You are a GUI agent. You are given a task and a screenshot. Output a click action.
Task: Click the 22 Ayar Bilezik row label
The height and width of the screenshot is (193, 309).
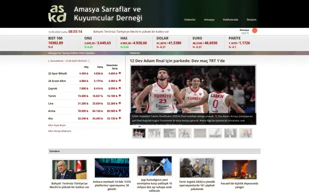pyautogui.click(x=58, y=74)
